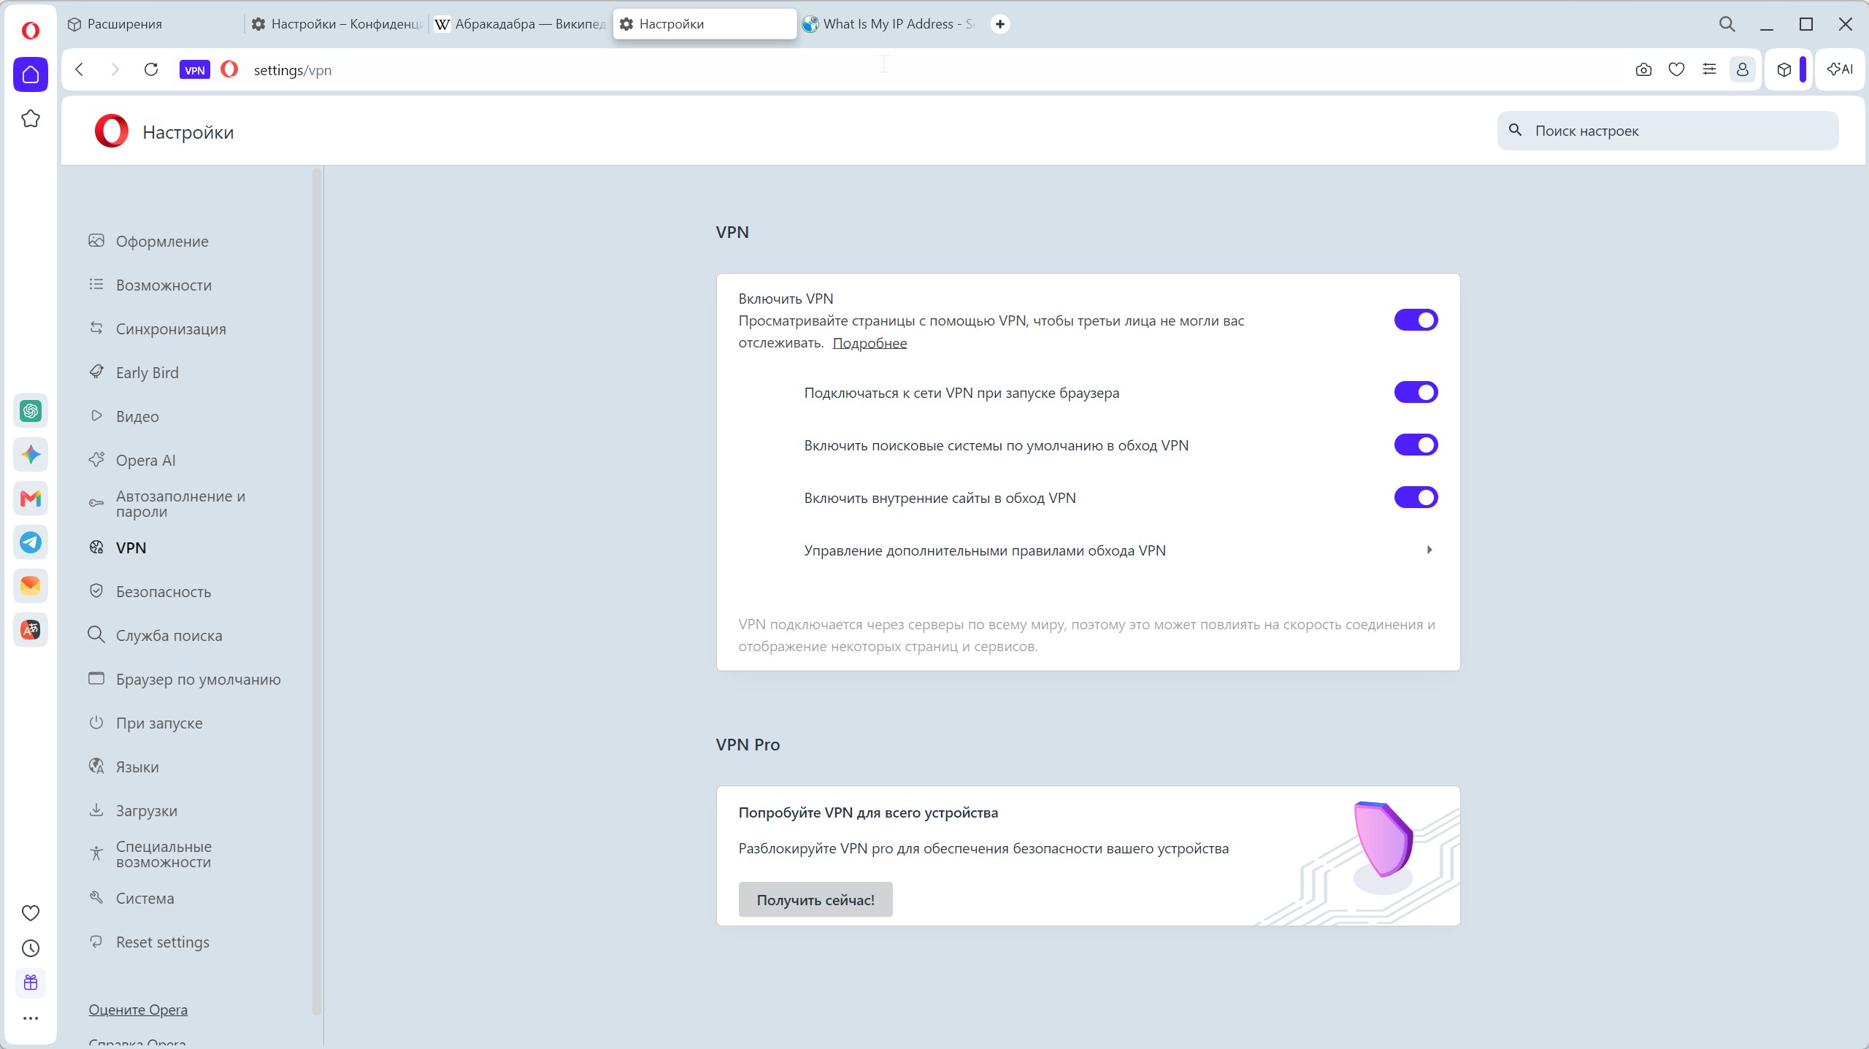Switch to the Расширения tab
1869x1049 pixels.
coord(153,24)
